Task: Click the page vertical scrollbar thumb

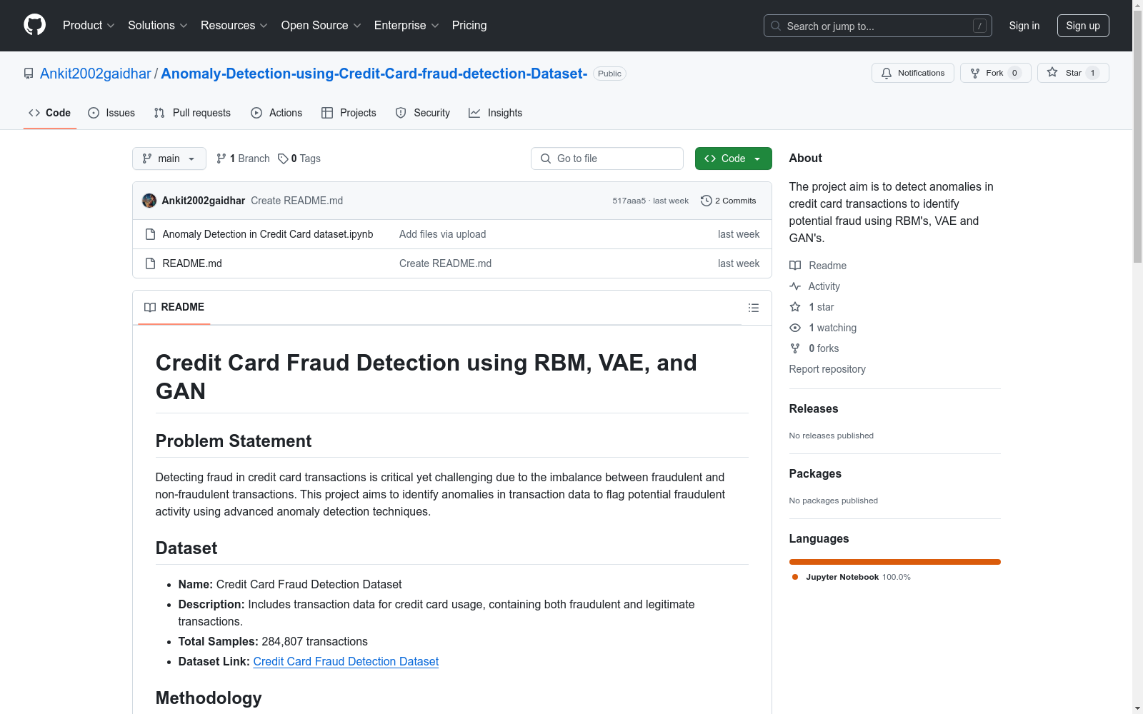Action: pyautogui.click(x=1138, y=136)
